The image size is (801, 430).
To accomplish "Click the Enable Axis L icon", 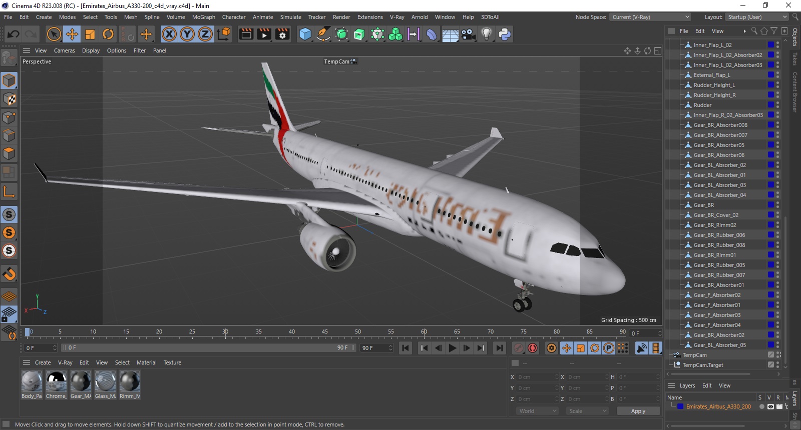I will [9, 191].
